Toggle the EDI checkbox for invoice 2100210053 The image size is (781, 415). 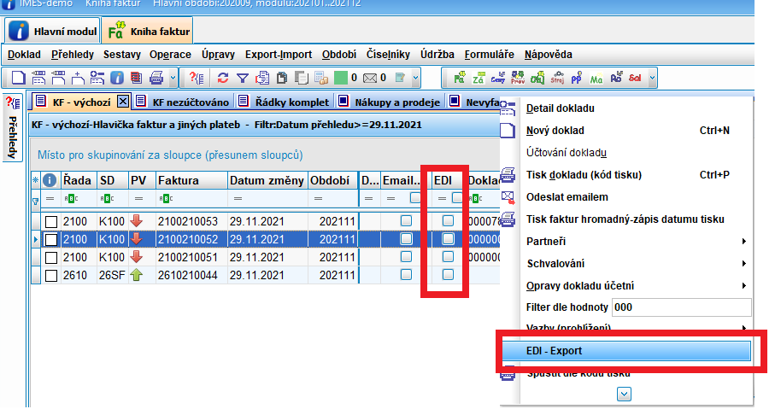[x=448, y=220]
